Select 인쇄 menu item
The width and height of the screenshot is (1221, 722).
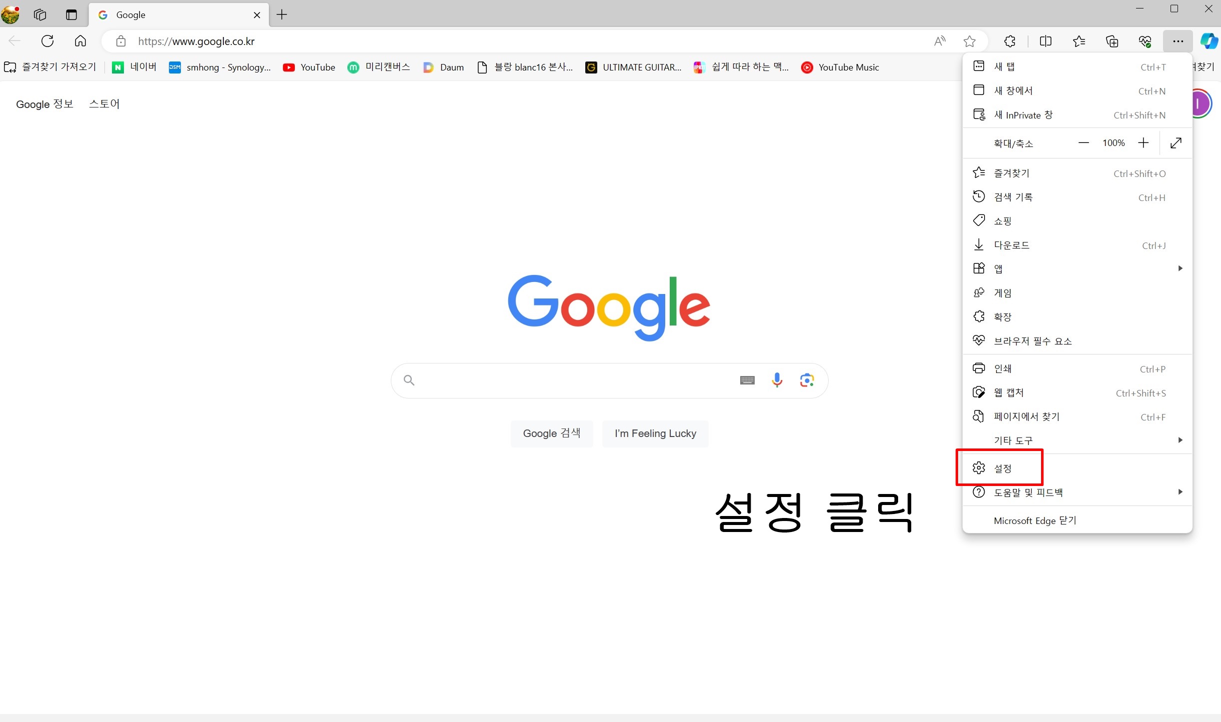click(1077, 368)
